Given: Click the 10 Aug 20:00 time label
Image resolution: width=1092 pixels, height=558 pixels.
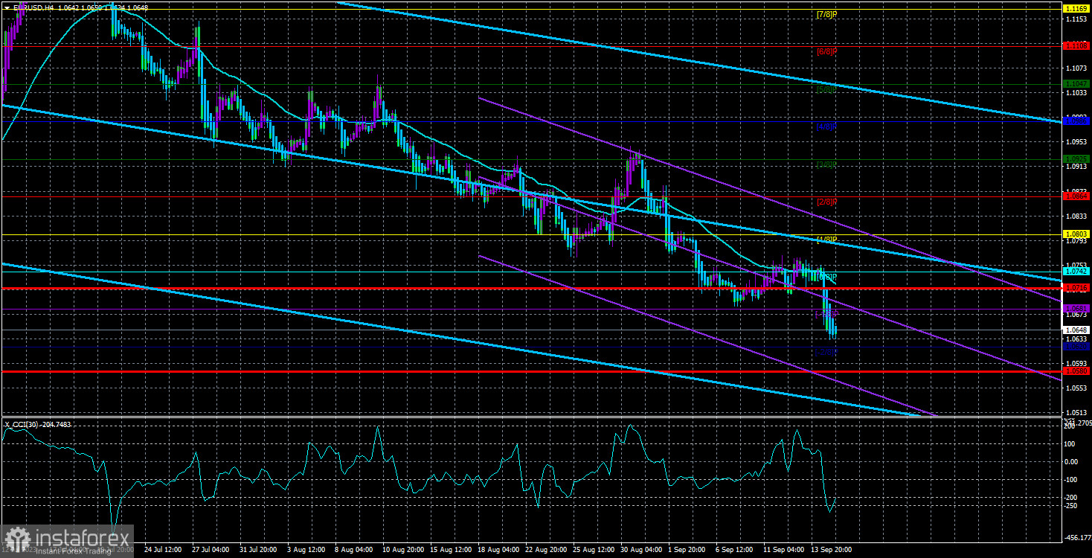Looking at the screenshot, I should 405,550.
